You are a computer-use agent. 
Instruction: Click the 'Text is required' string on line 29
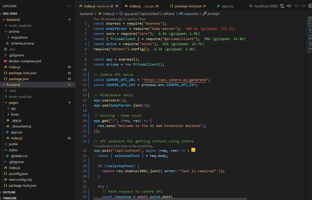[197, 171]
